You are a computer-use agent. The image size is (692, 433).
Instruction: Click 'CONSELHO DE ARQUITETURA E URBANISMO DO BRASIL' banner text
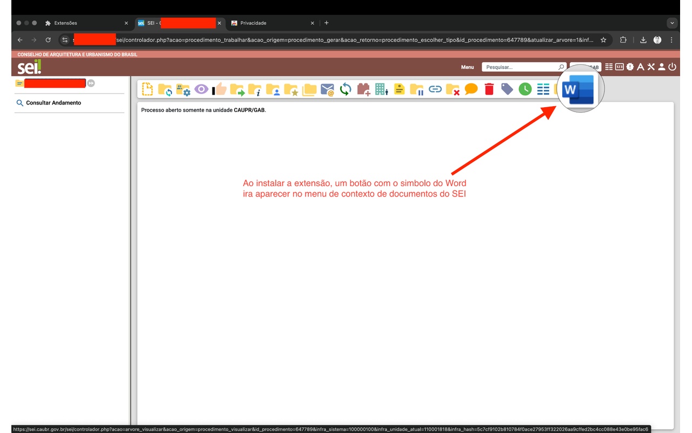[x=77, y=55]
